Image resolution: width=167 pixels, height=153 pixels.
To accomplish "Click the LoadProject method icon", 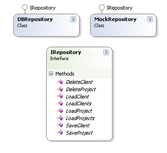I will click(x=60, y=111).
